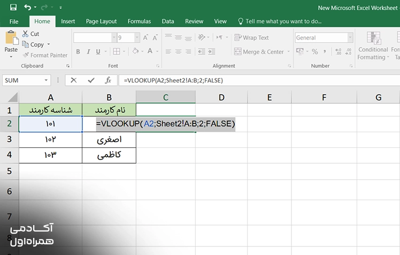The width and height of the screenshot is (400, 255).
Task: Open the Underline style dropdown
Action: coord(105,52)
